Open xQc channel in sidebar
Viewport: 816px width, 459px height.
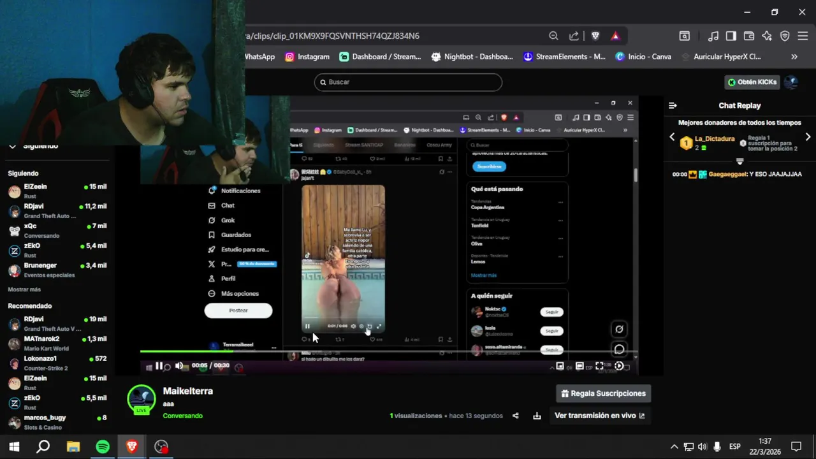coord(57,231)
